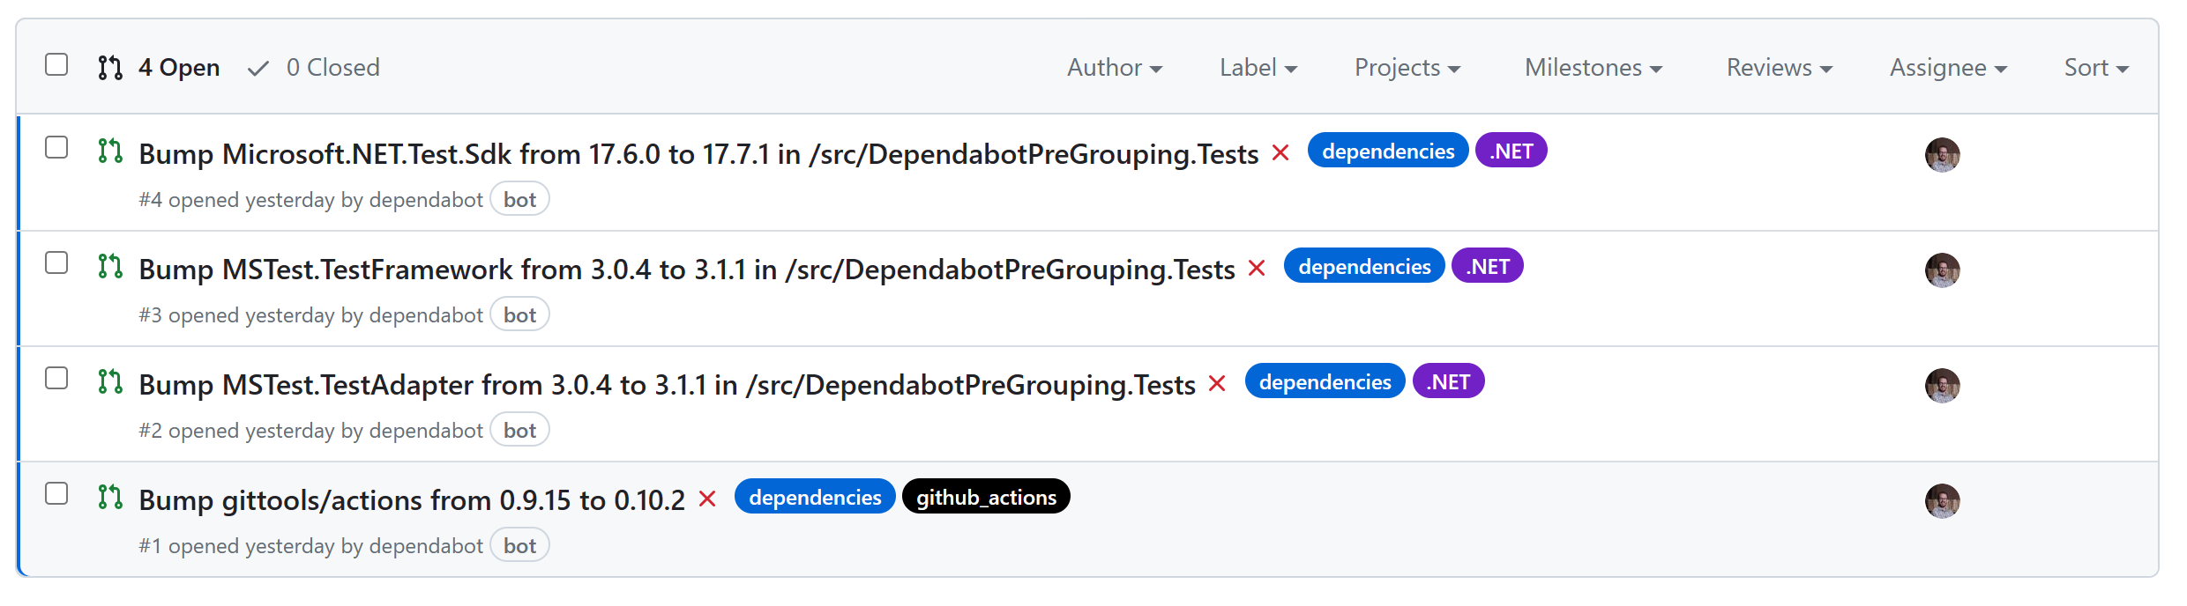Open Bump gittools/actions pull request

click(412, 500)
